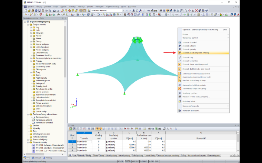This screenshot has height=163, width=262.
Task: Click the previous module arrow beside RF-FORM-FINDING
Action: tap(127, 11)
